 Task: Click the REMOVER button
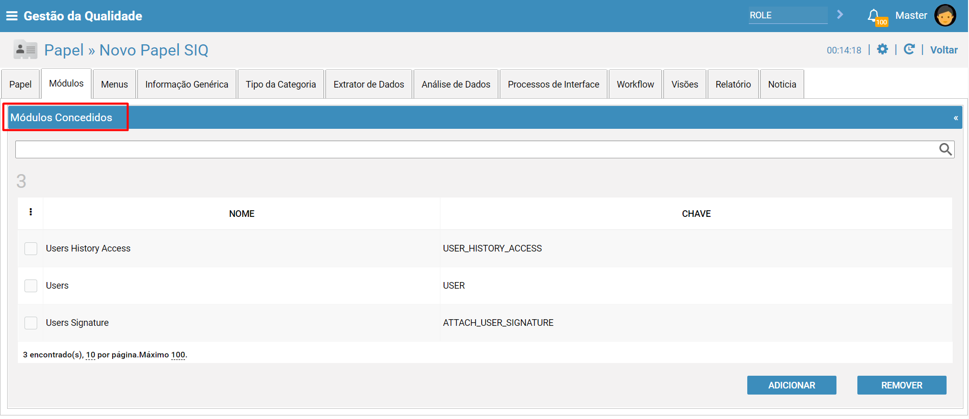click(x=902, y=385)
